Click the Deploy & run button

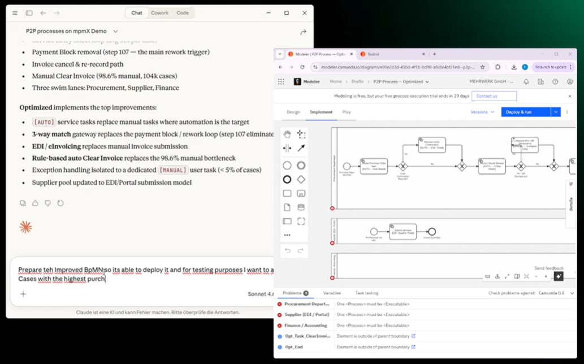tap(526, 112)
